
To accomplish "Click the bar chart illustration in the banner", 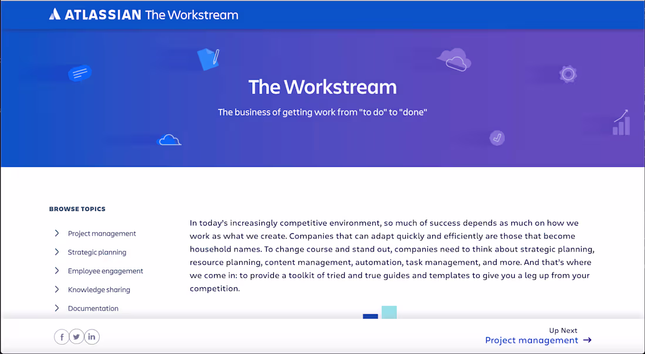I will 620,122.
